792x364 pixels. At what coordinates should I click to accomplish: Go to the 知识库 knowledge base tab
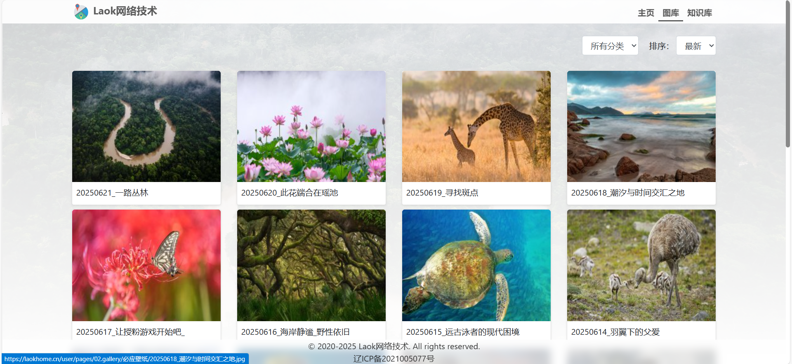[x=699, y=13]
